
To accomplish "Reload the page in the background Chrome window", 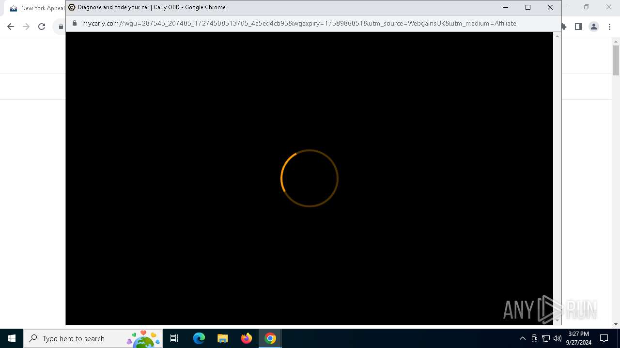I will (42, 27).
